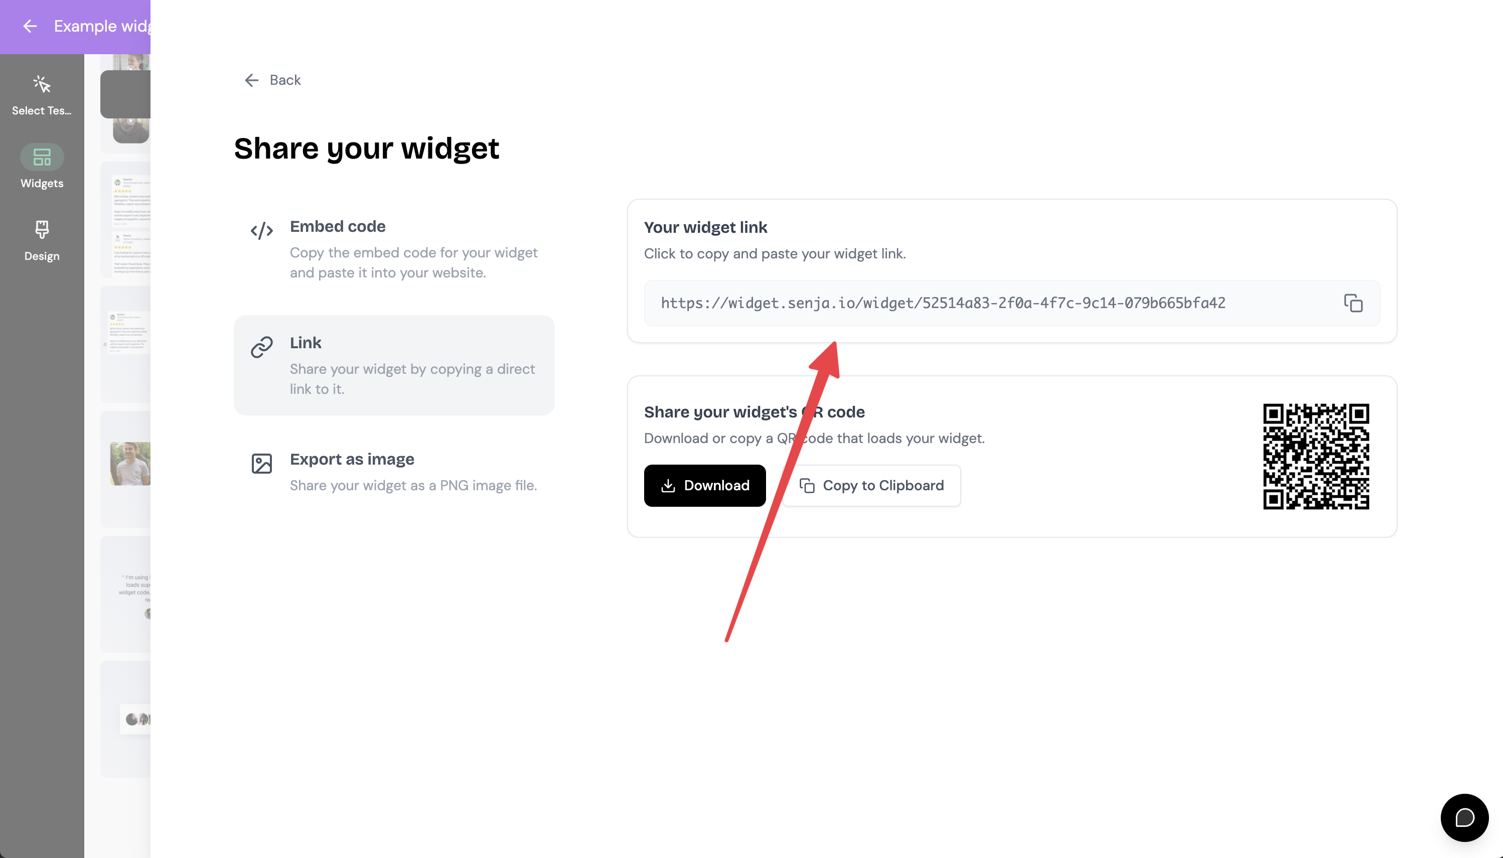Click the QR code image
This screenshot has width=1503, height=858.
pos(1316,457)
